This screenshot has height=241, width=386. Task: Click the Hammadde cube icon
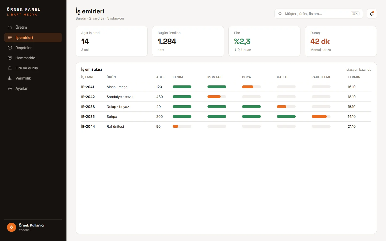click(10, 58)
